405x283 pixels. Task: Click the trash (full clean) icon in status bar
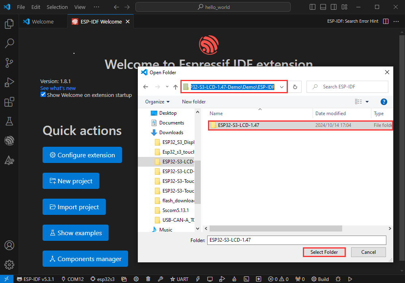click(148, 279)
